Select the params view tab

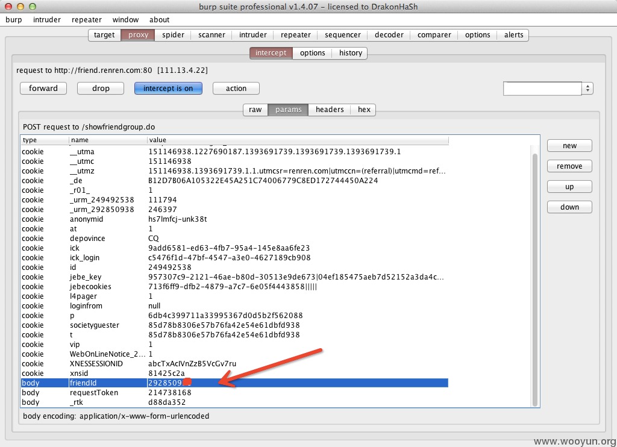[289, 110]
